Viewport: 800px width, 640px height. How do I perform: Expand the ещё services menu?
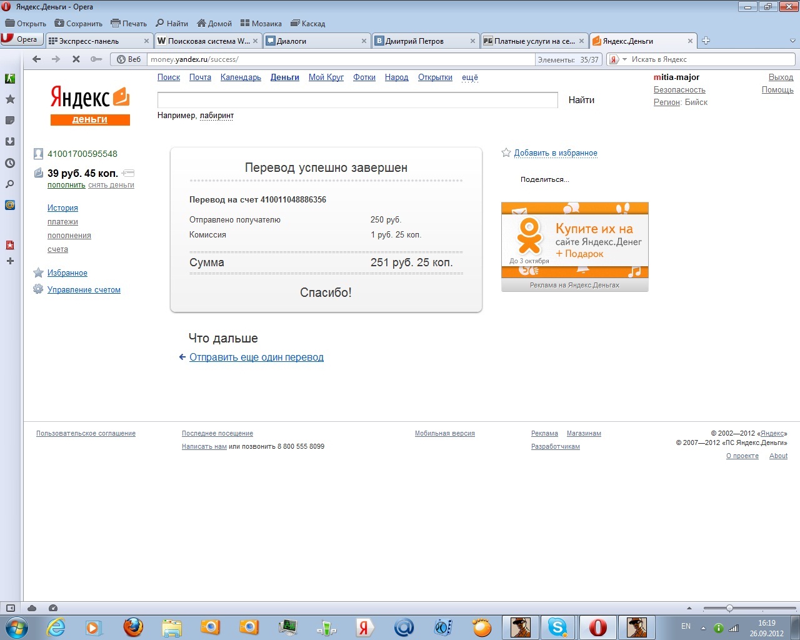click(x=470, y=77)
